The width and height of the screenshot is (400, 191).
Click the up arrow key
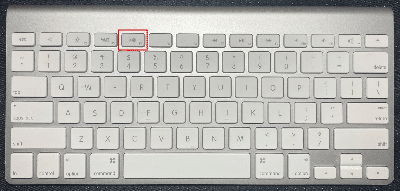(351, 160)
